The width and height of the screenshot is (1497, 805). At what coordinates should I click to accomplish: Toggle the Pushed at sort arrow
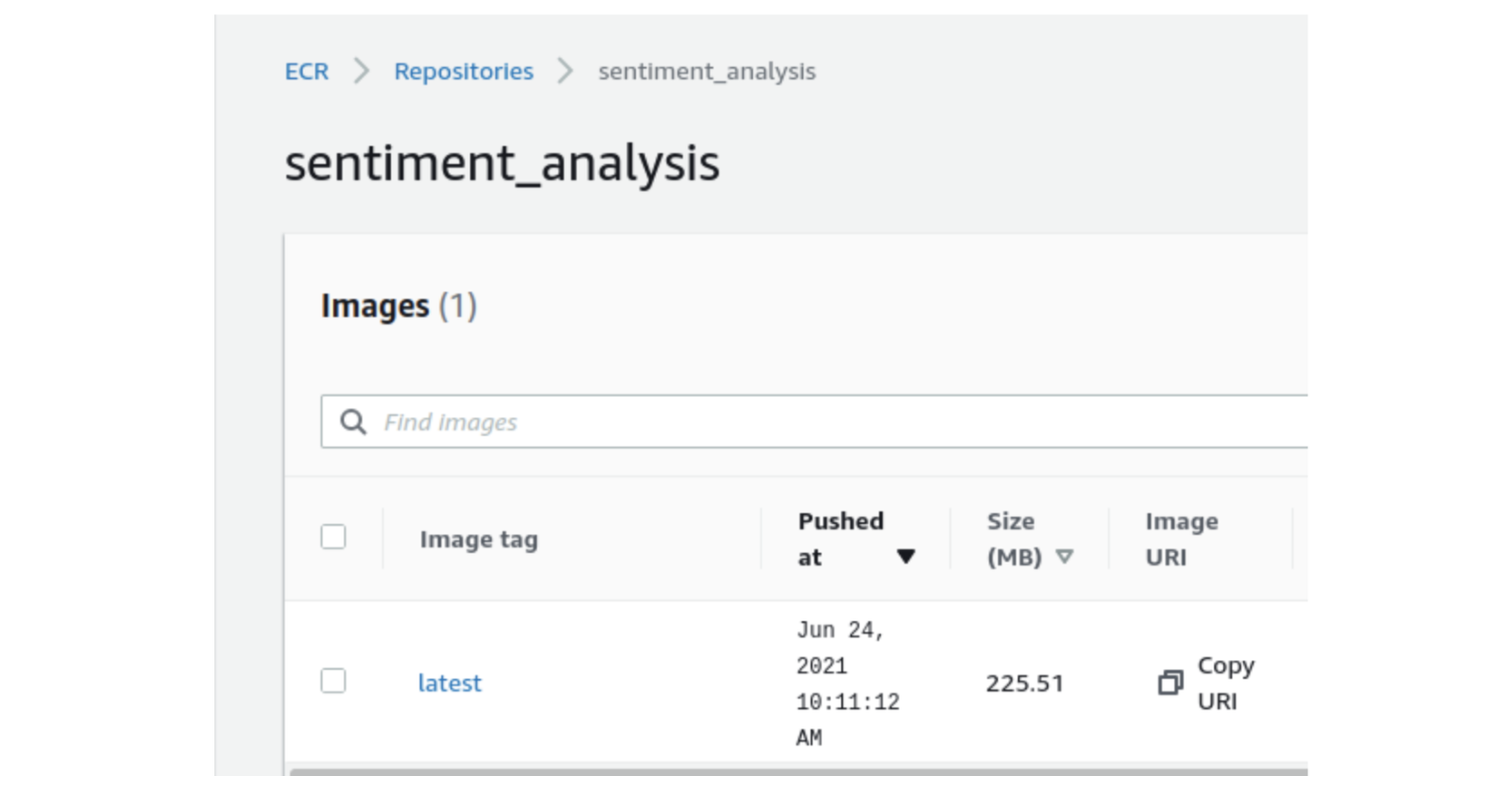point(905,557)
